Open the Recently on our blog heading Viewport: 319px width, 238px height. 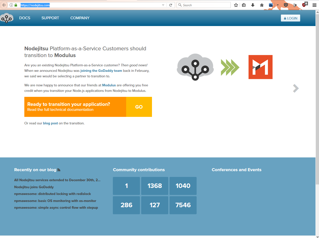[x=35, y=170]
